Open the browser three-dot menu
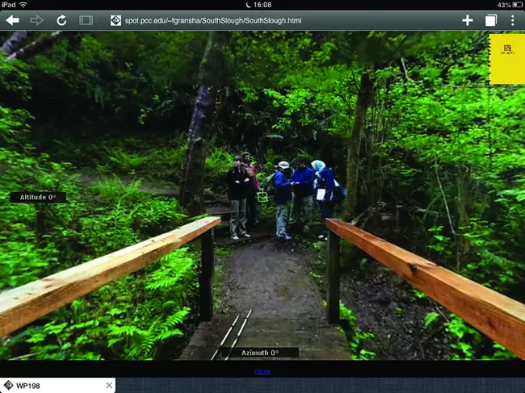Screen dimensions: 525x393 pyautogui.click(x=512, y=20)
